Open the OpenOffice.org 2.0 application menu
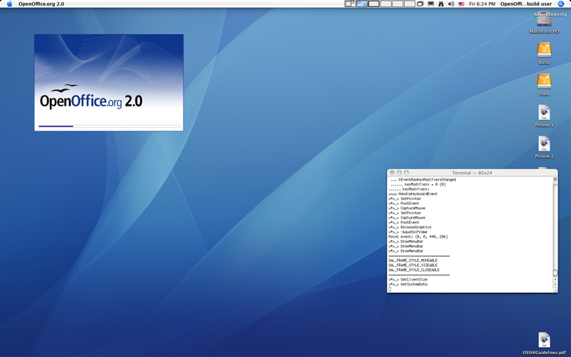Screen dimensions: 571x357 coord(41,4)
